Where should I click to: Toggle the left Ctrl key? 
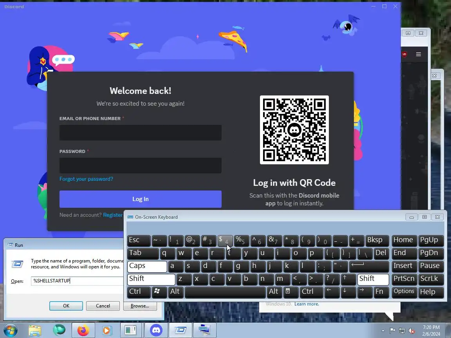[x=139, y=292]
